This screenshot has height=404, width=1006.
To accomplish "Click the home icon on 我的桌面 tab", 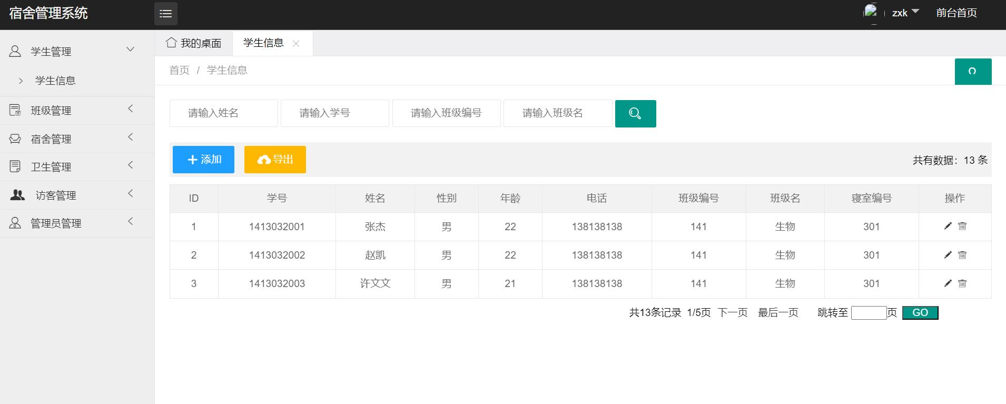I will [171, 43].
